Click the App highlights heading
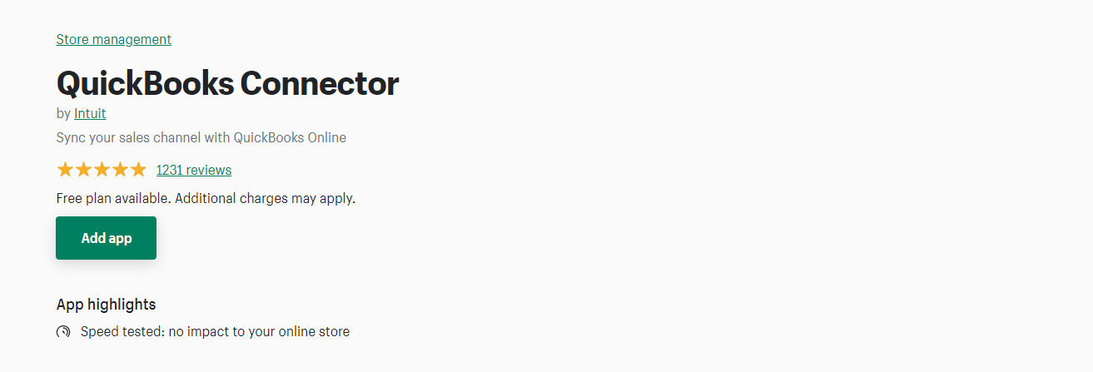The image size is (1093, 372). [106, 305]
